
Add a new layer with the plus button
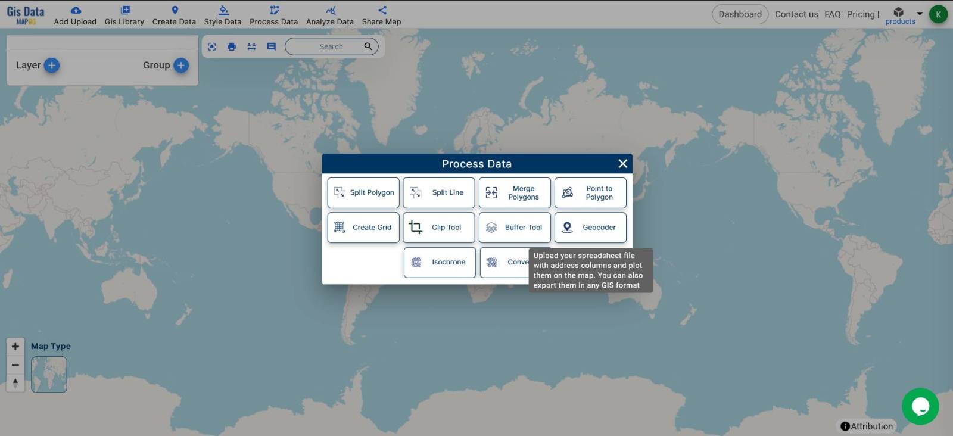(x=52, y=66)
